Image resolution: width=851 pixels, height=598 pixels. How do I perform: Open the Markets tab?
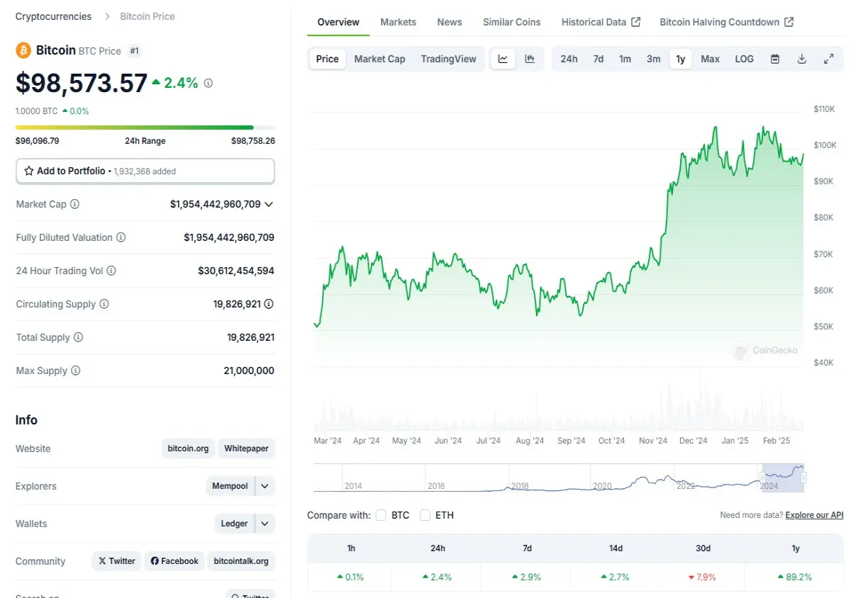point(399,22)
